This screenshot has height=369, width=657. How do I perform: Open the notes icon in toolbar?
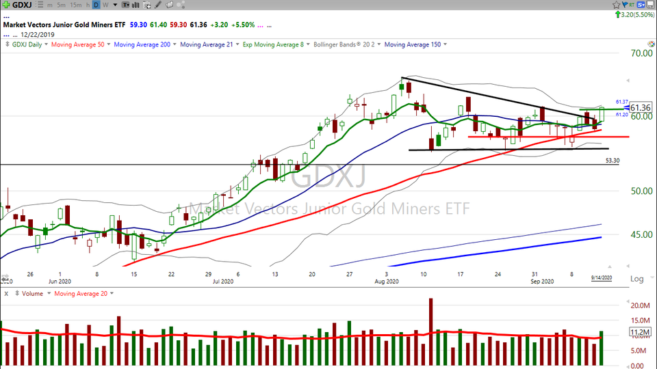tap(169, 5)
